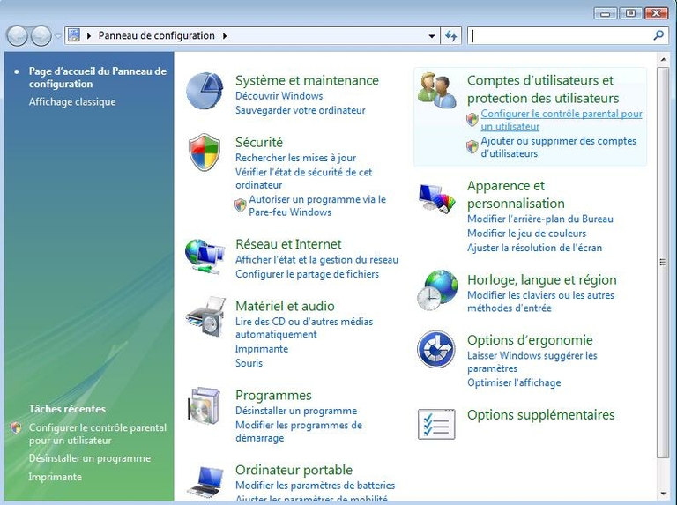Viewport: 677px width, 505px height.
Task: Click the Souris link
Action: (x=249, y=363)
